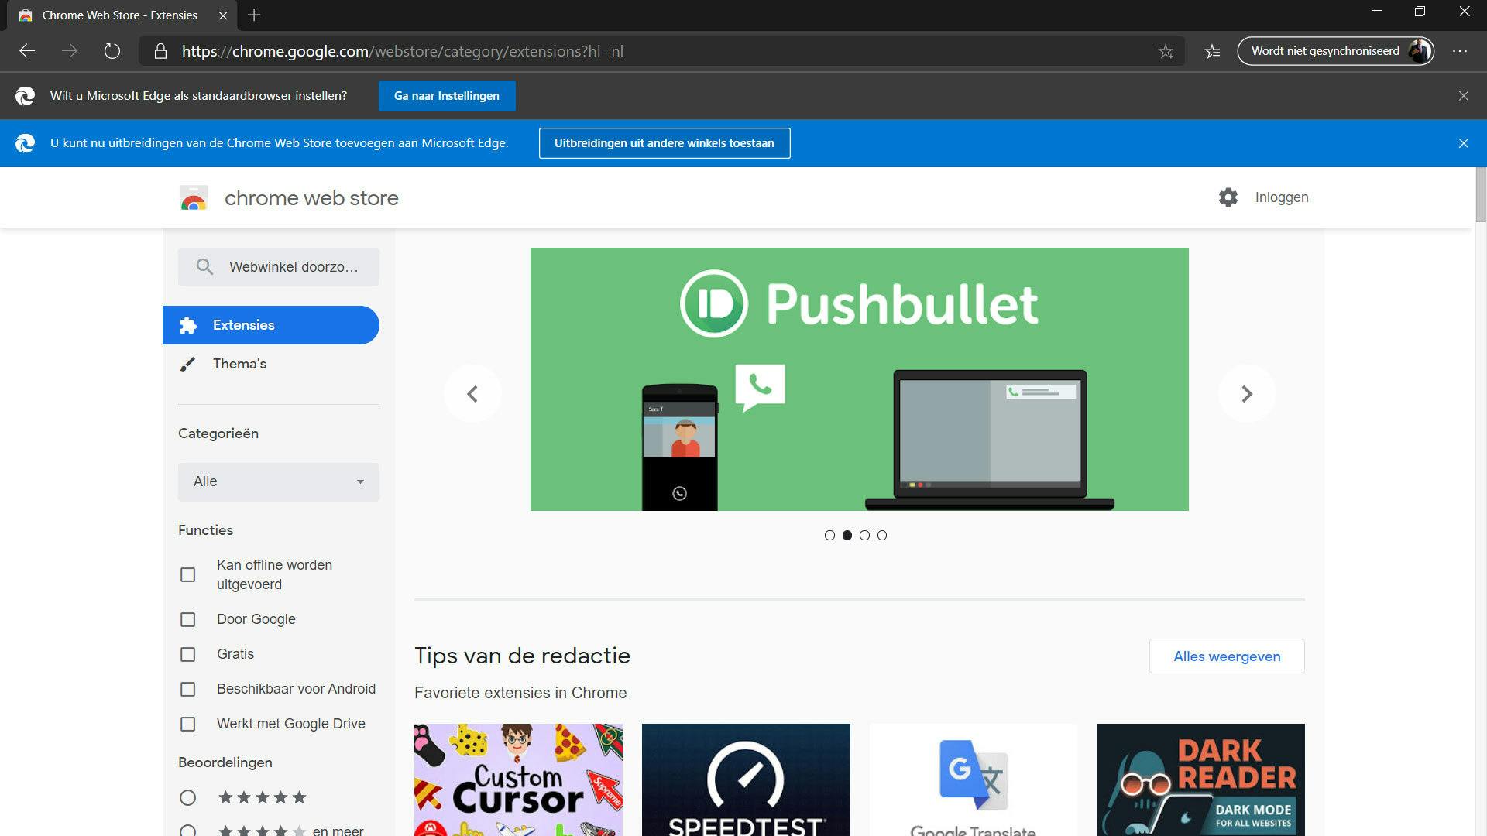Click the Alles weergeven button
Viewport: 1487px width, 836px height.
[x=1226, y=656]
